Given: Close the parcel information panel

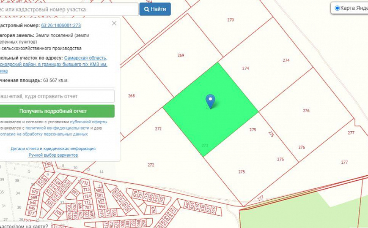Looking at the screenshot, I should click(114, 23).
